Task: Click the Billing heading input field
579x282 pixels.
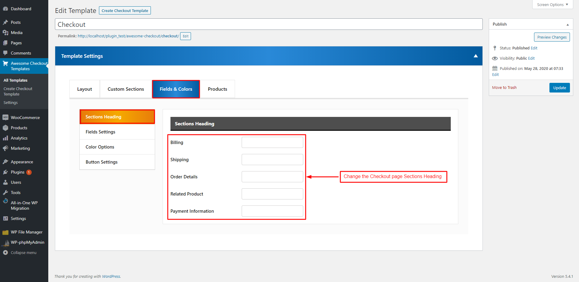Action: tap(272, 143)
